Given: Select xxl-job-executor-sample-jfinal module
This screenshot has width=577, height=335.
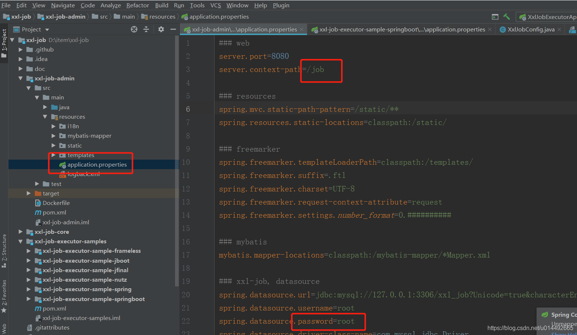Looking at the screenshot, I should (x=85, y=270).
